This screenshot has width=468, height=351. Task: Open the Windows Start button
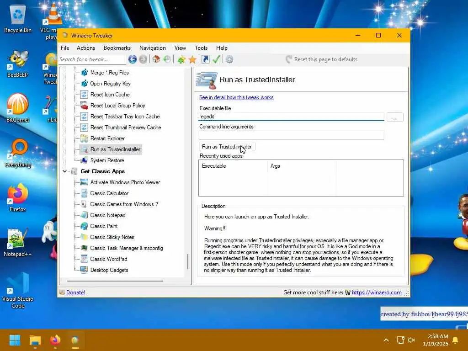coord(15,340)
